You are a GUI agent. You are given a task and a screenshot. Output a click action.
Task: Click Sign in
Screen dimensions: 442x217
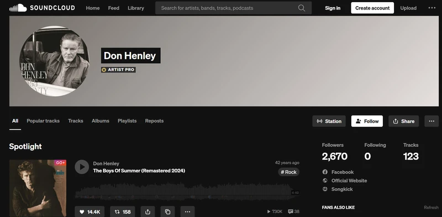333,8
